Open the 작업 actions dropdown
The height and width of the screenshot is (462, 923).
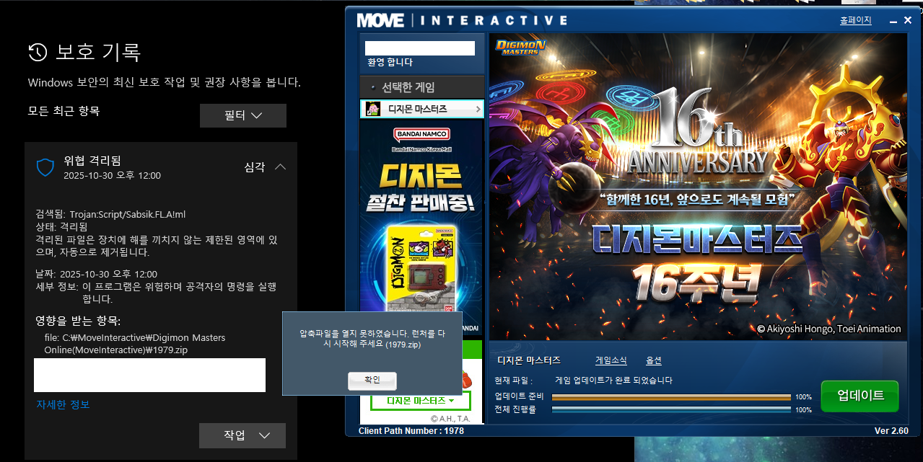click(x=242, y=435)
